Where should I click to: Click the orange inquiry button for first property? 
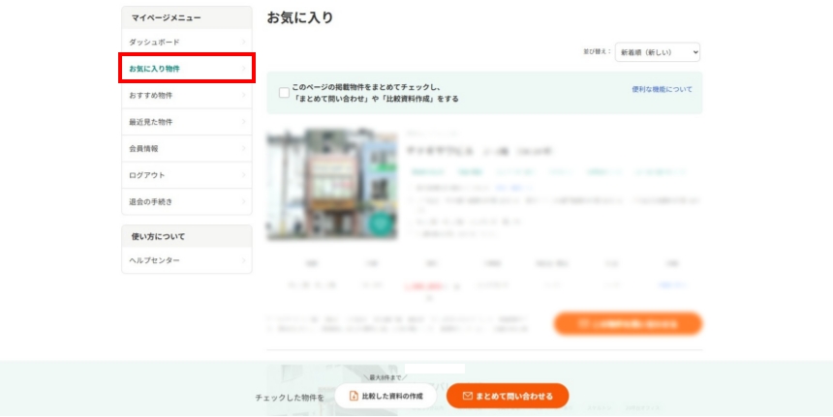[627, 324]
